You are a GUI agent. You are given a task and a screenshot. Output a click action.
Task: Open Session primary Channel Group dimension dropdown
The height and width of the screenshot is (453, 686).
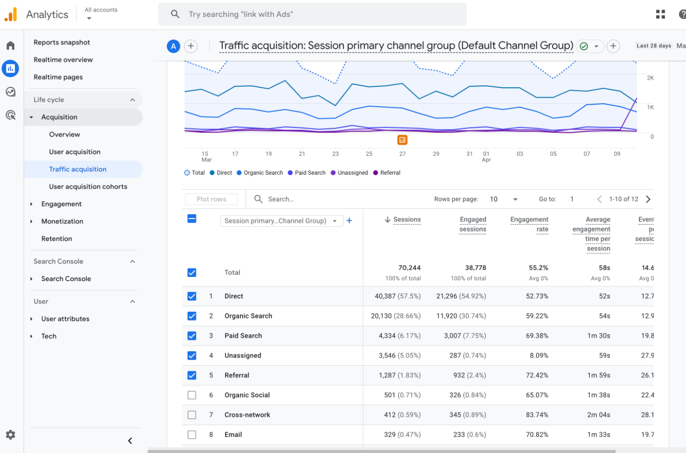[281, 221]
